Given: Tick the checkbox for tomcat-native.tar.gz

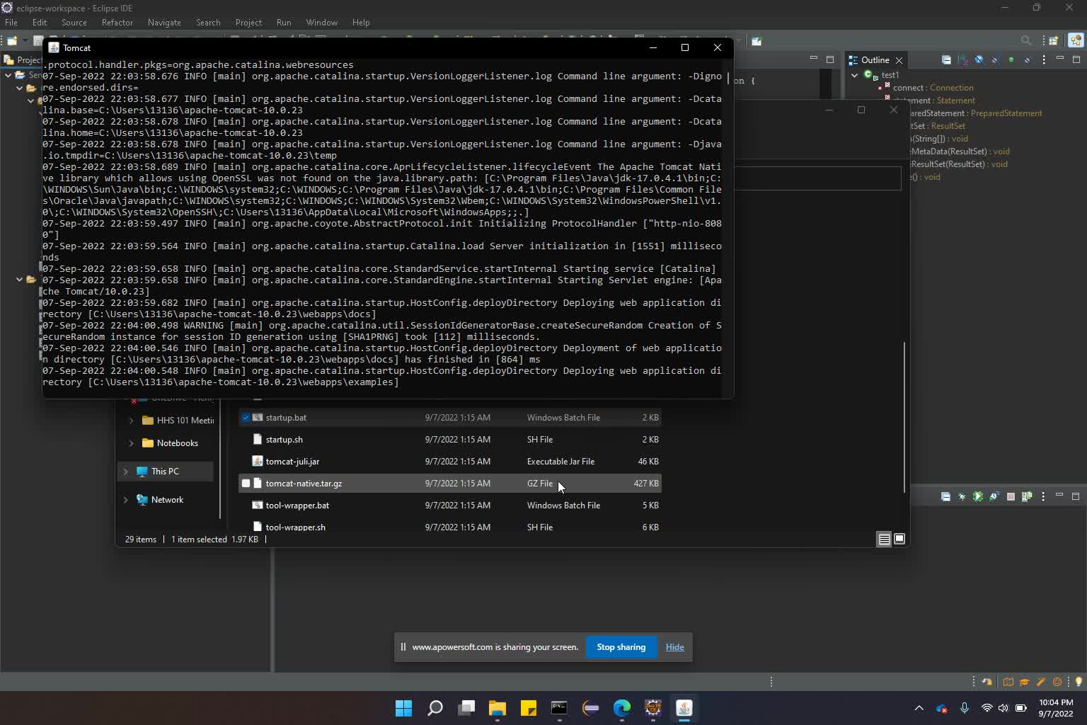Looking at the screenshot, I should (246, 484).
